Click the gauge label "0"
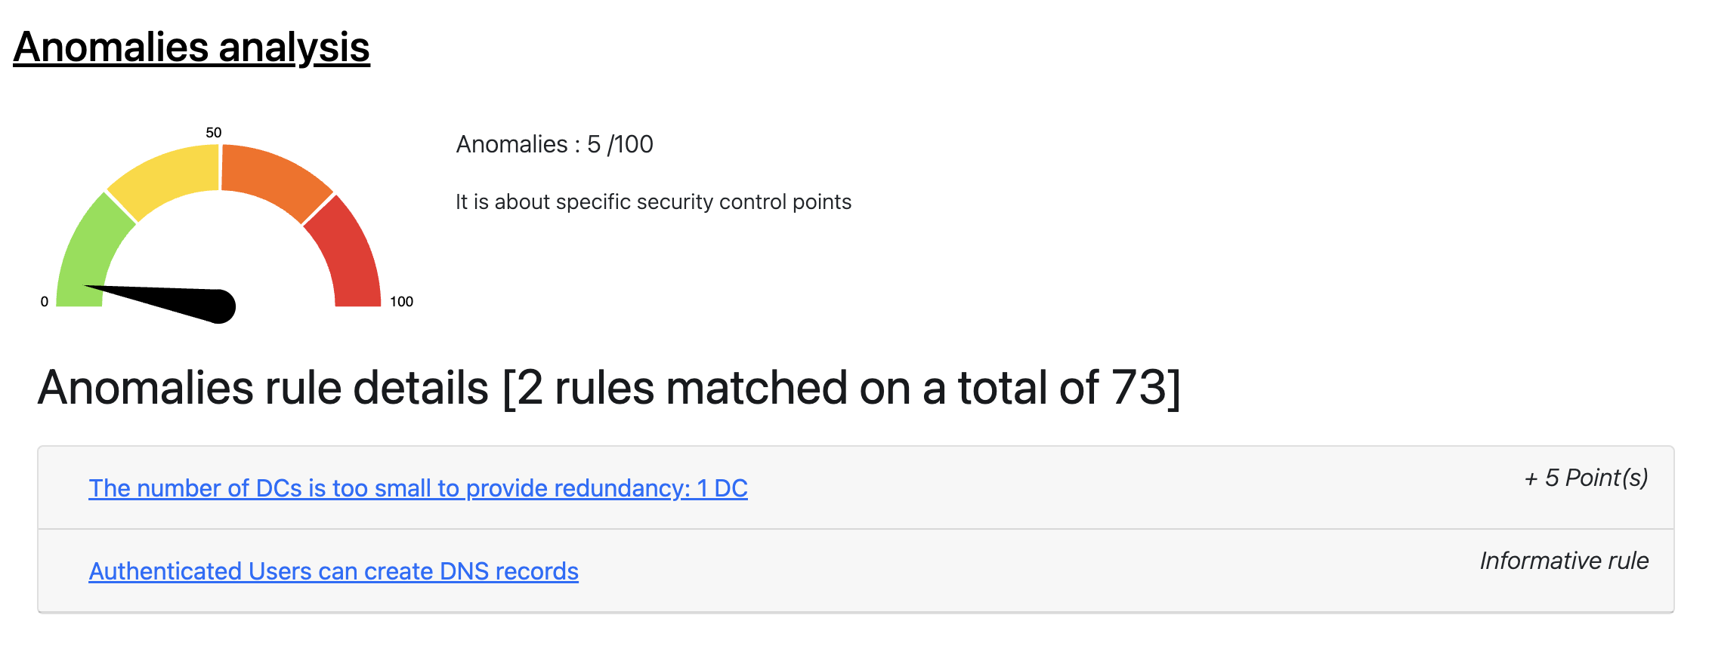Image resolution: width=1712 pixels, height=658 pixels. click(x=45, y=302)
